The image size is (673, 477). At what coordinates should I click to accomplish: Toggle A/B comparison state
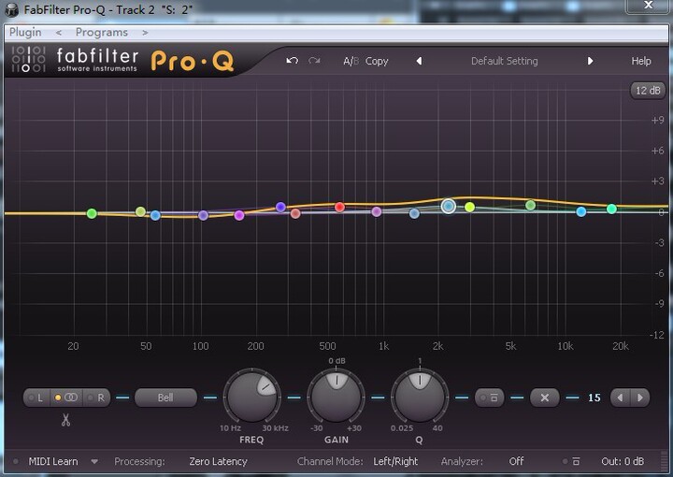pyautogui.click(x=351, y=62)
